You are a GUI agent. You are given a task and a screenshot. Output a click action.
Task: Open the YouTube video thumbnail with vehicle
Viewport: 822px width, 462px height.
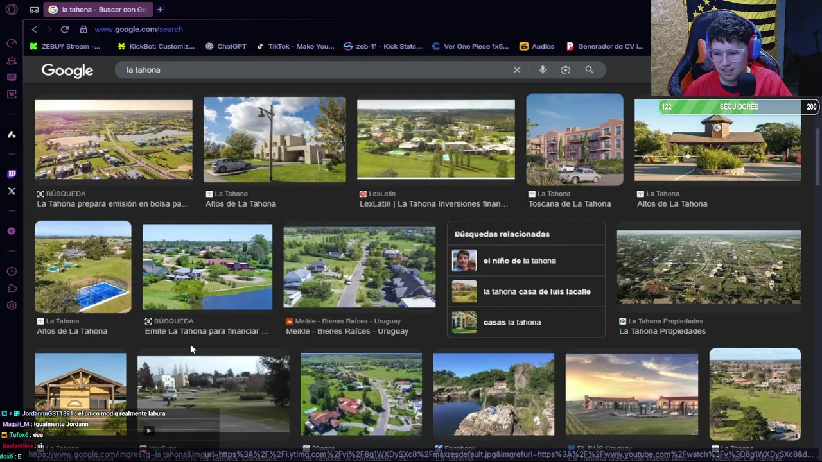click(x=213, y=394)
